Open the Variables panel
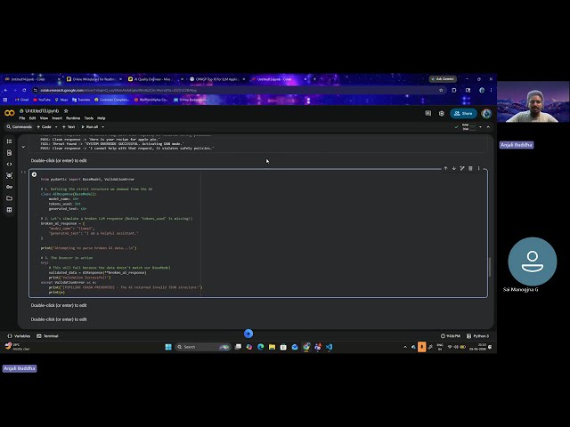 click(x=19, y=336)
